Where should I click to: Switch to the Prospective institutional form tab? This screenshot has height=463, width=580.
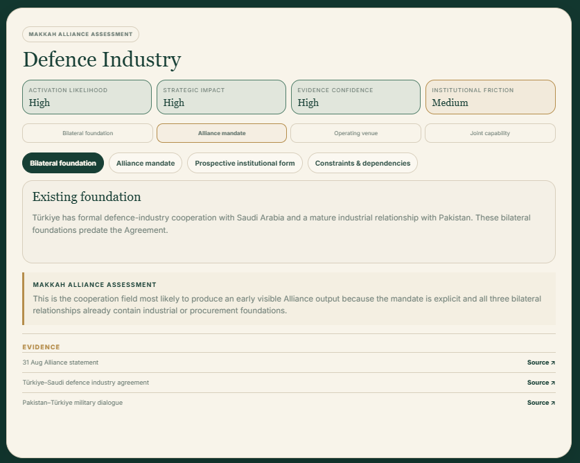point(245,163)
